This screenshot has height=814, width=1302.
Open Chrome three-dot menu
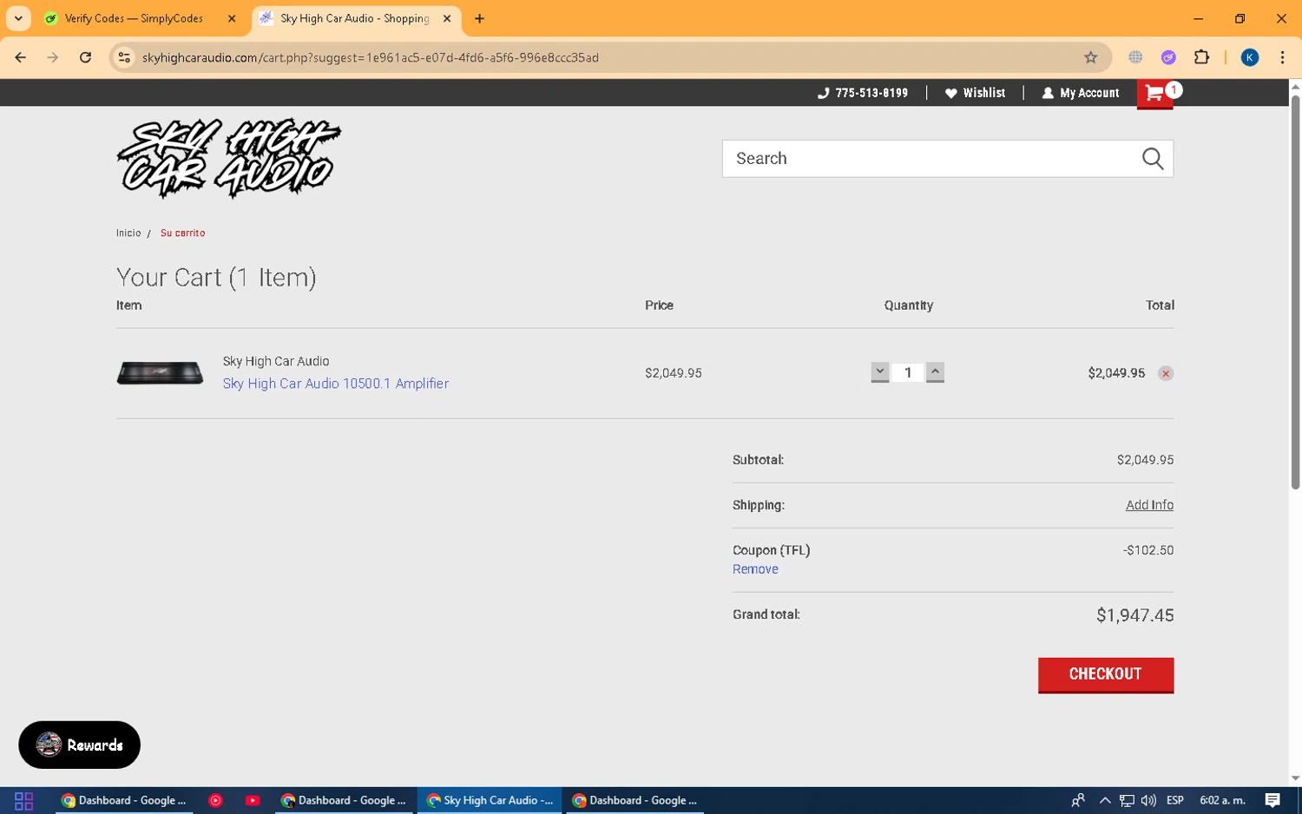(x=1282, y=57)
